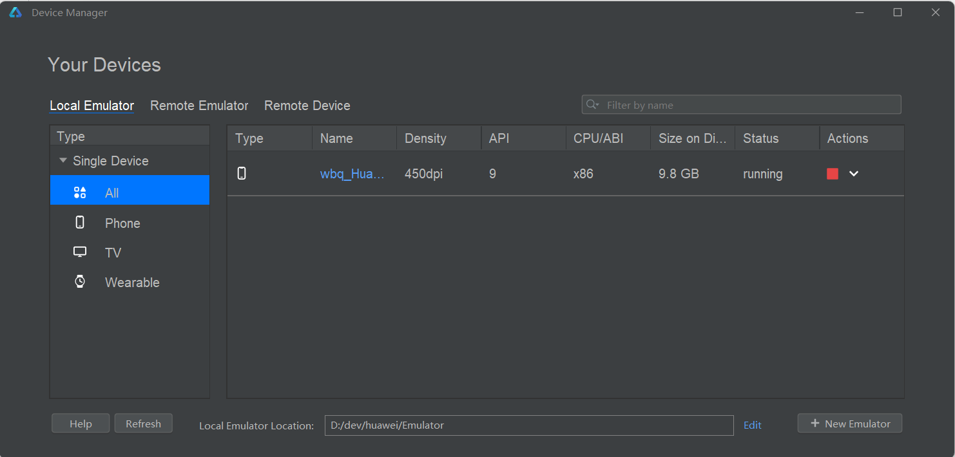Minimize the Device Manager window
Image resolution: width=955 pixels, height=457 pixels.
[860, 13]
